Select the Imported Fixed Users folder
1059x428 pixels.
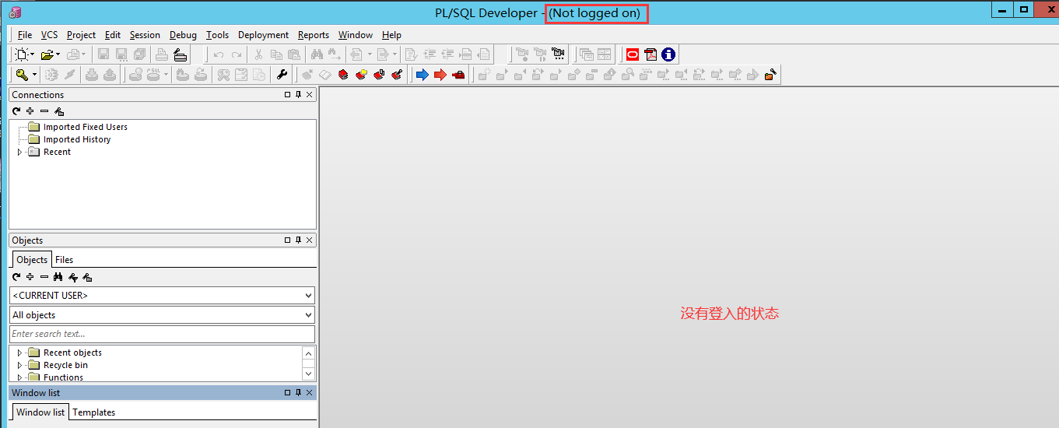tap(86, 127)
